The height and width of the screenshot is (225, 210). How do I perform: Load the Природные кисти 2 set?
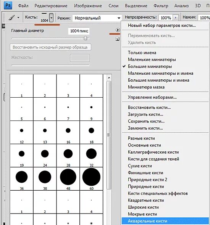(x=147, y=180)
